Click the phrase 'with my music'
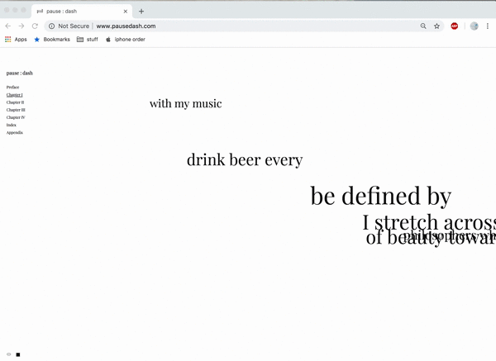 (x=186, y=104)
